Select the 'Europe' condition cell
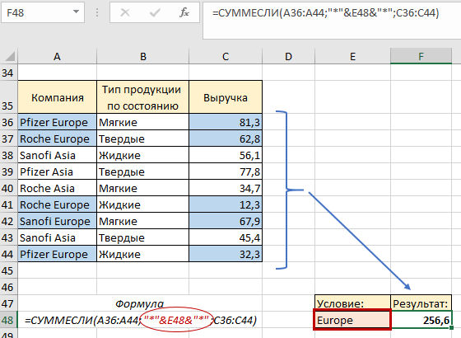Viewport: 461px width, 338px height. point(352,320)
